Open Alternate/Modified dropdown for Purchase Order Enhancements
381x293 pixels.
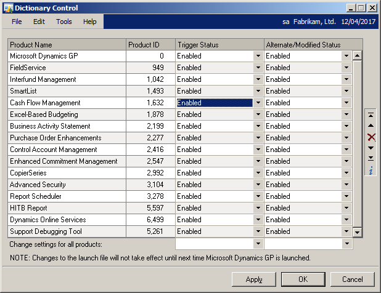click(346, 138)
